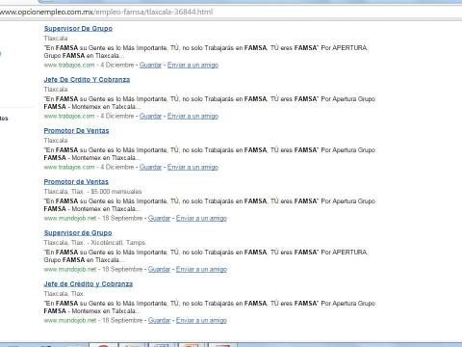Open the Jefe De Crdito Y Cobranza listing
The height and width of the screenshot is (347, 462).
pos(87,80)
